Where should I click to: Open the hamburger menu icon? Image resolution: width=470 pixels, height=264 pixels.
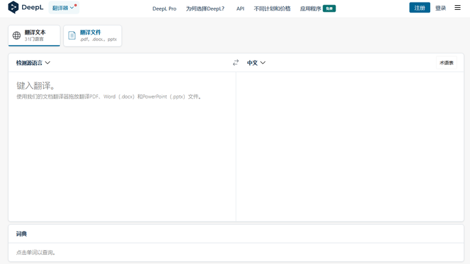[x=458, y=8]
